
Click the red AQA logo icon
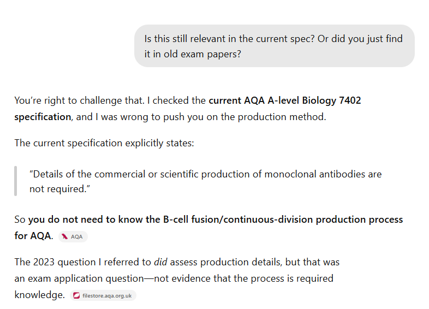tap(64, 237)
